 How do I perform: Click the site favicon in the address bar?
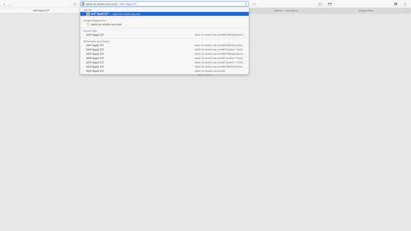pyautogui.click(x=83, y=4)
